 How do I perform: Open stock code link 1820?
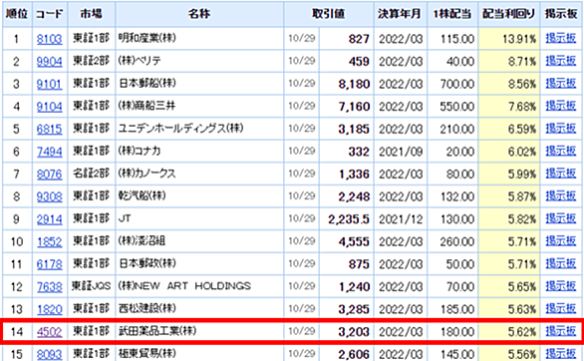click(50, 309)
